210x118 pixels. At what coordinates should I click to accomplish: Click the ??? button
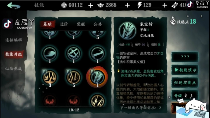(x=185, y=57)
